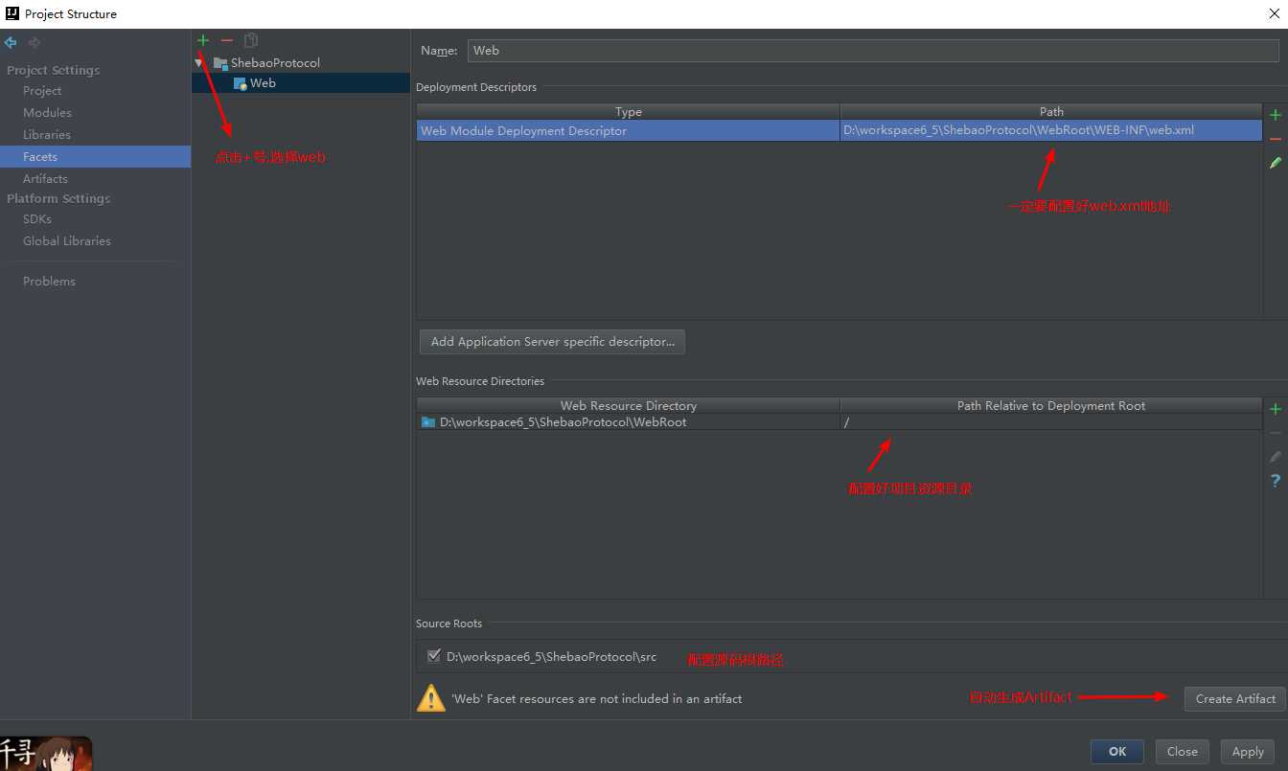Image resolution: width=1288 pixels, height=771 pixels.
Task: Click the web.xml path cell
Action: 1051,131
